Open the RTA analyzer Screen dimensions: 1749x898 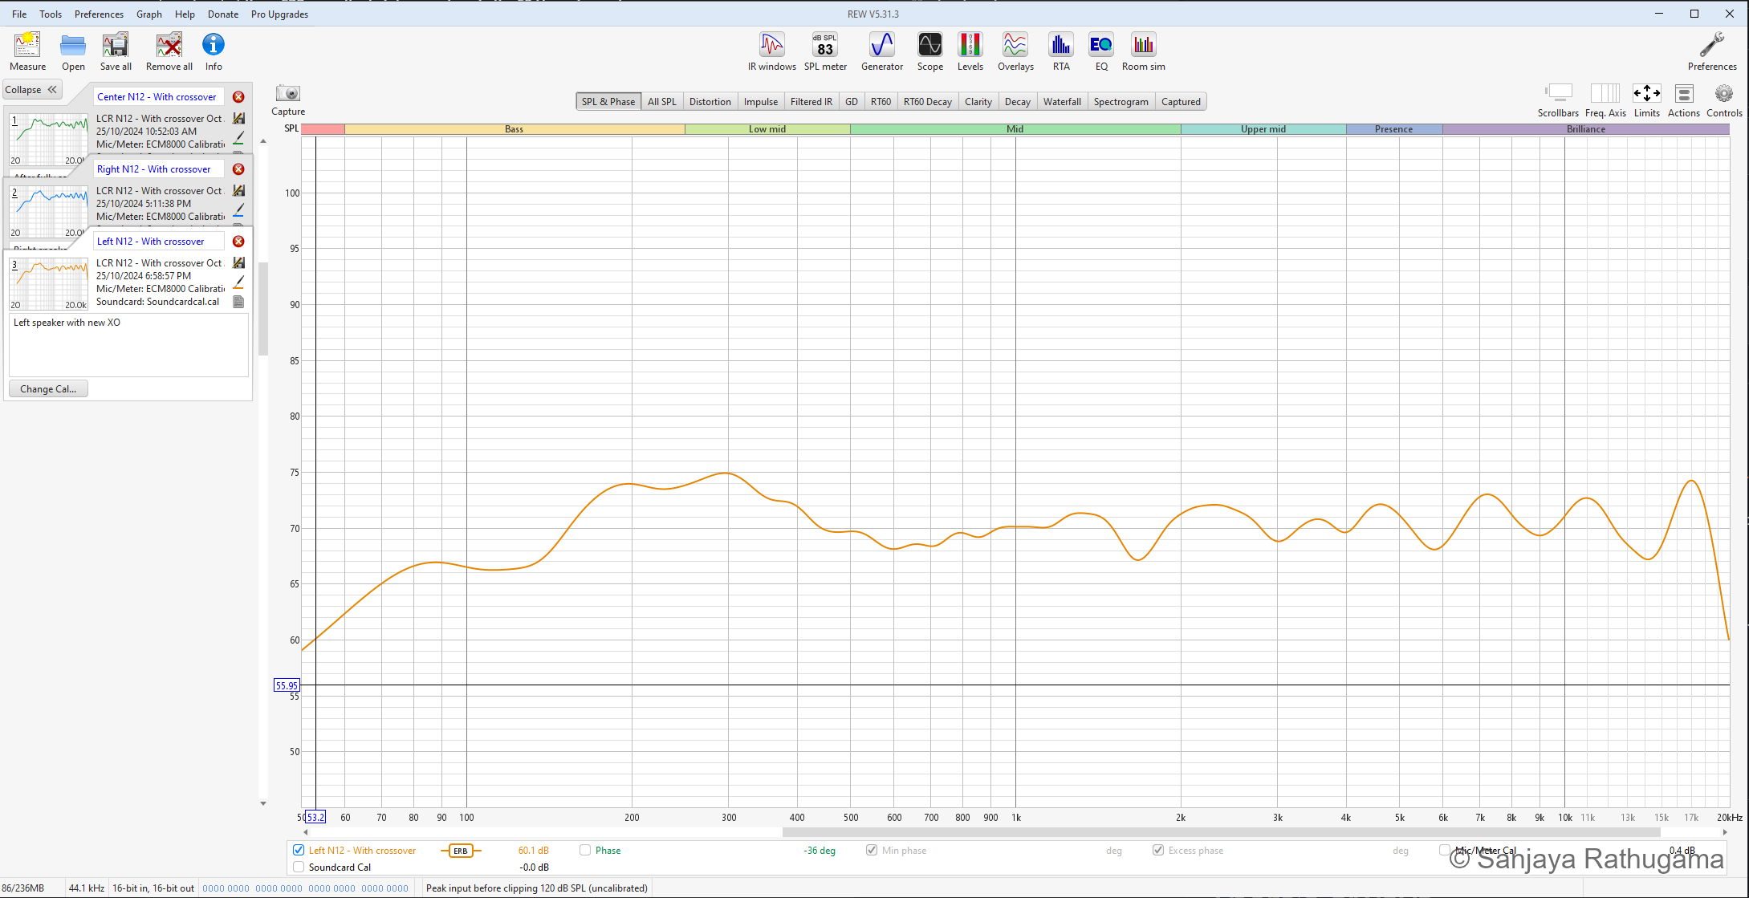(x=1060, y=45)
